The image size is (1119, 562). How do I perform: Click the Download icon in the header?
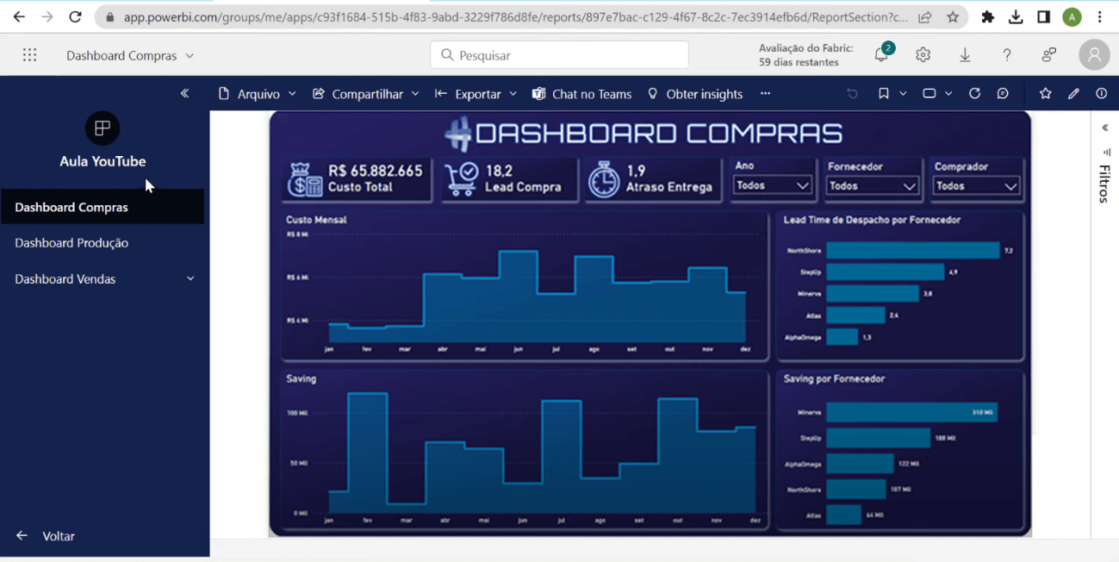coord(965,53)
